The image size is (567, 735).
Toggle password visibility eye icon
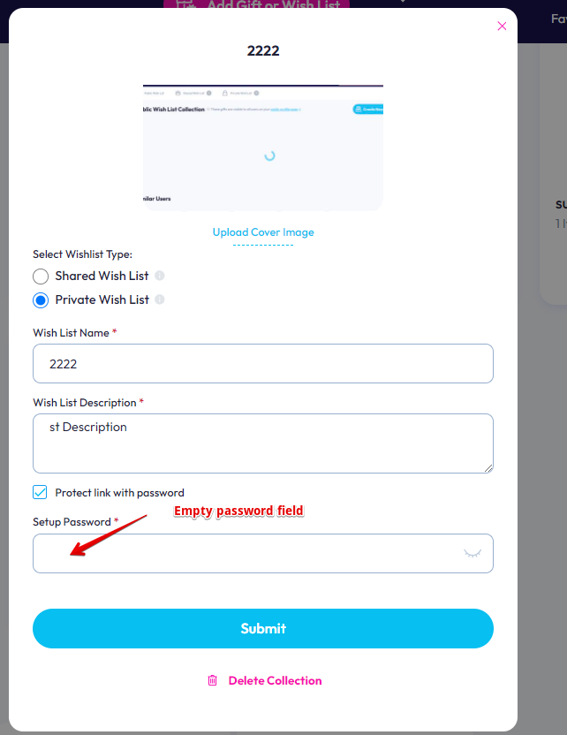click(472, 554)
